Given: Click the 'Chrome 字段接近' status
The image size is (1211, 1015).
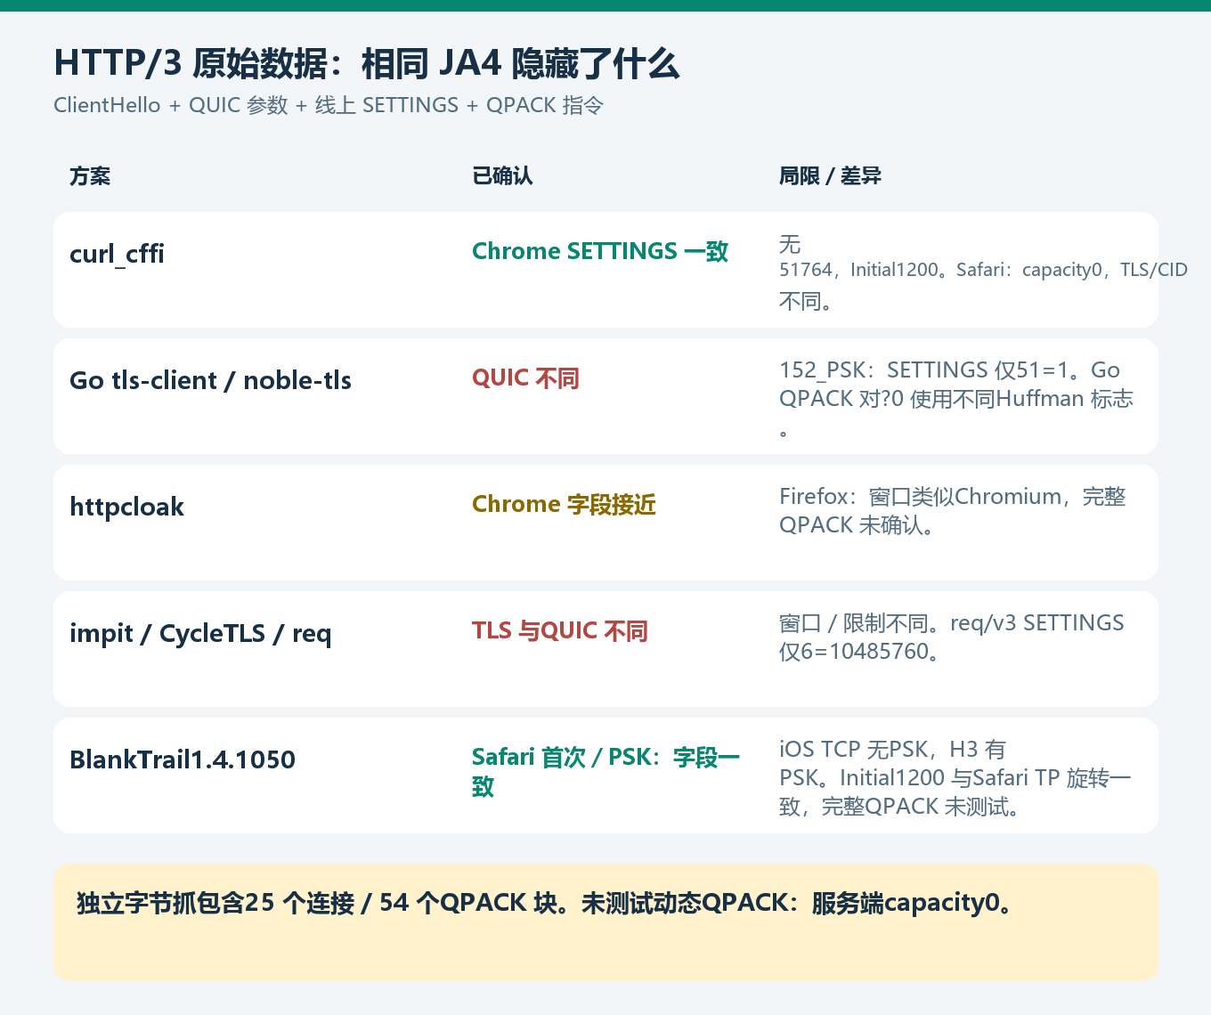Looking at the screenshot, I should (564, 505).
